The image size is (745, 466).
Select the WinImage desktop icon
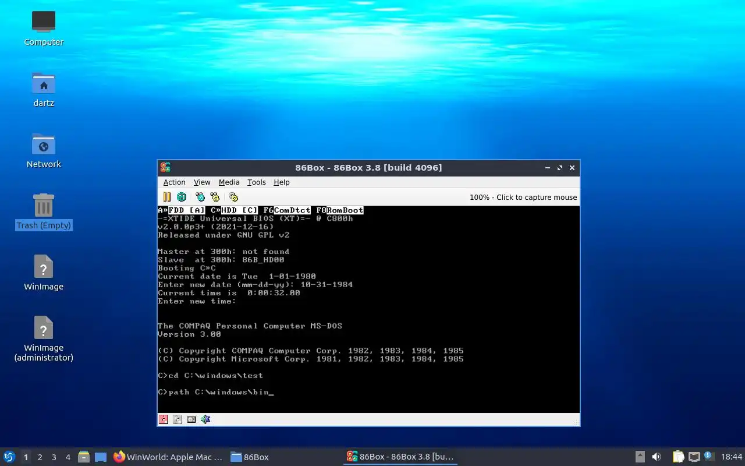point(44,273)
